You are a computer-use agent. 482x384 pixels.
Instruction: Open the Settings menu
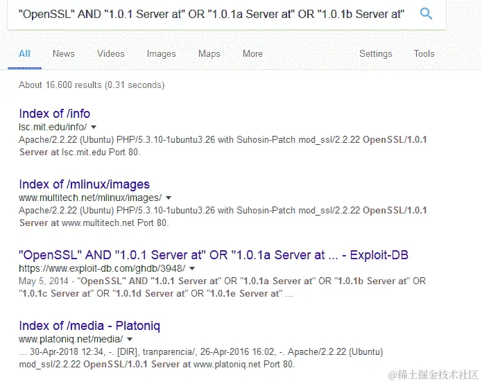click(376, 54)
